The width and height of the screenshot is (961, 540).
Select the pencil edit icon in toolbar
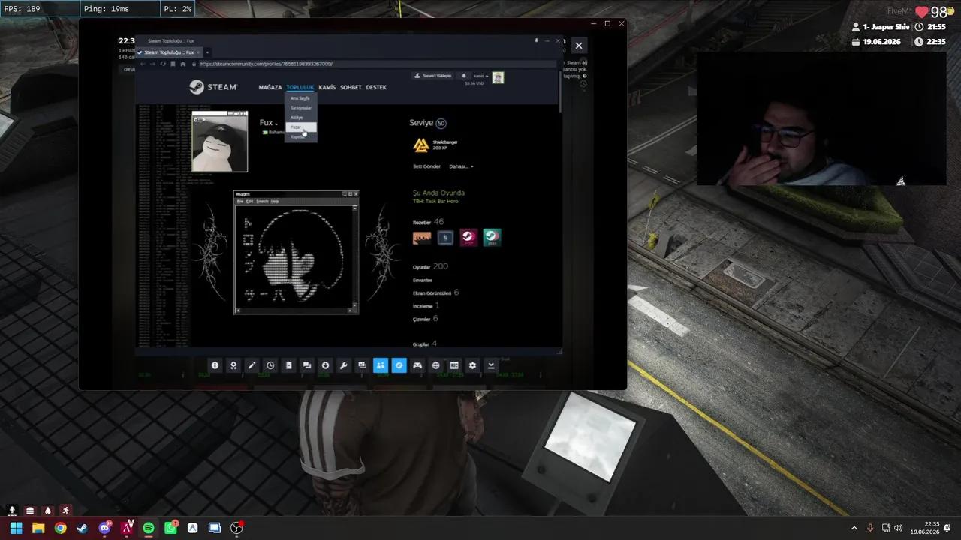point(252,365)
